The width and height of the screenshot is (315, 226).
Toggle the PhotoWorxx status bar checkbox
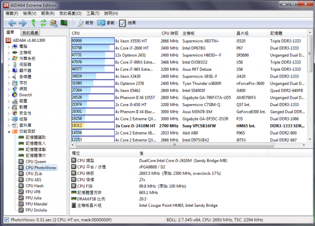click(x=6, y=220)
